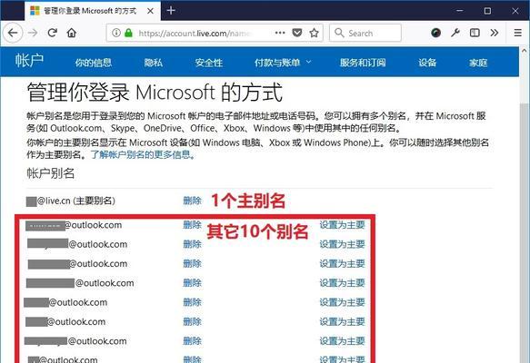Open the Firefox hamburger menu
Screen dimensions: 530x363
click(x=517, y=33)
